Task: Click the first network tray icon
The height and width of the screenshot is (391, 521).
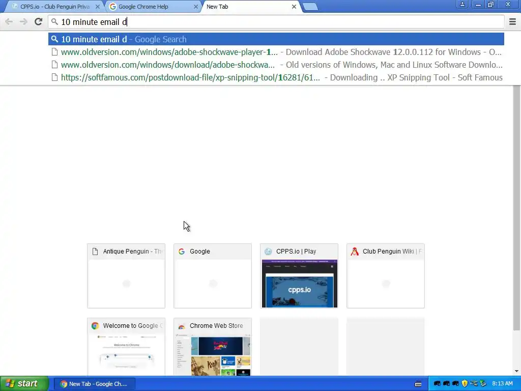Action: pos(437,384)
